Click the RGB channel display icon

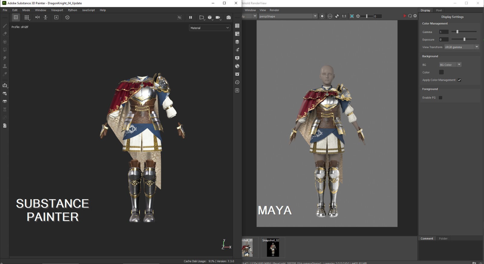point(330,16)
